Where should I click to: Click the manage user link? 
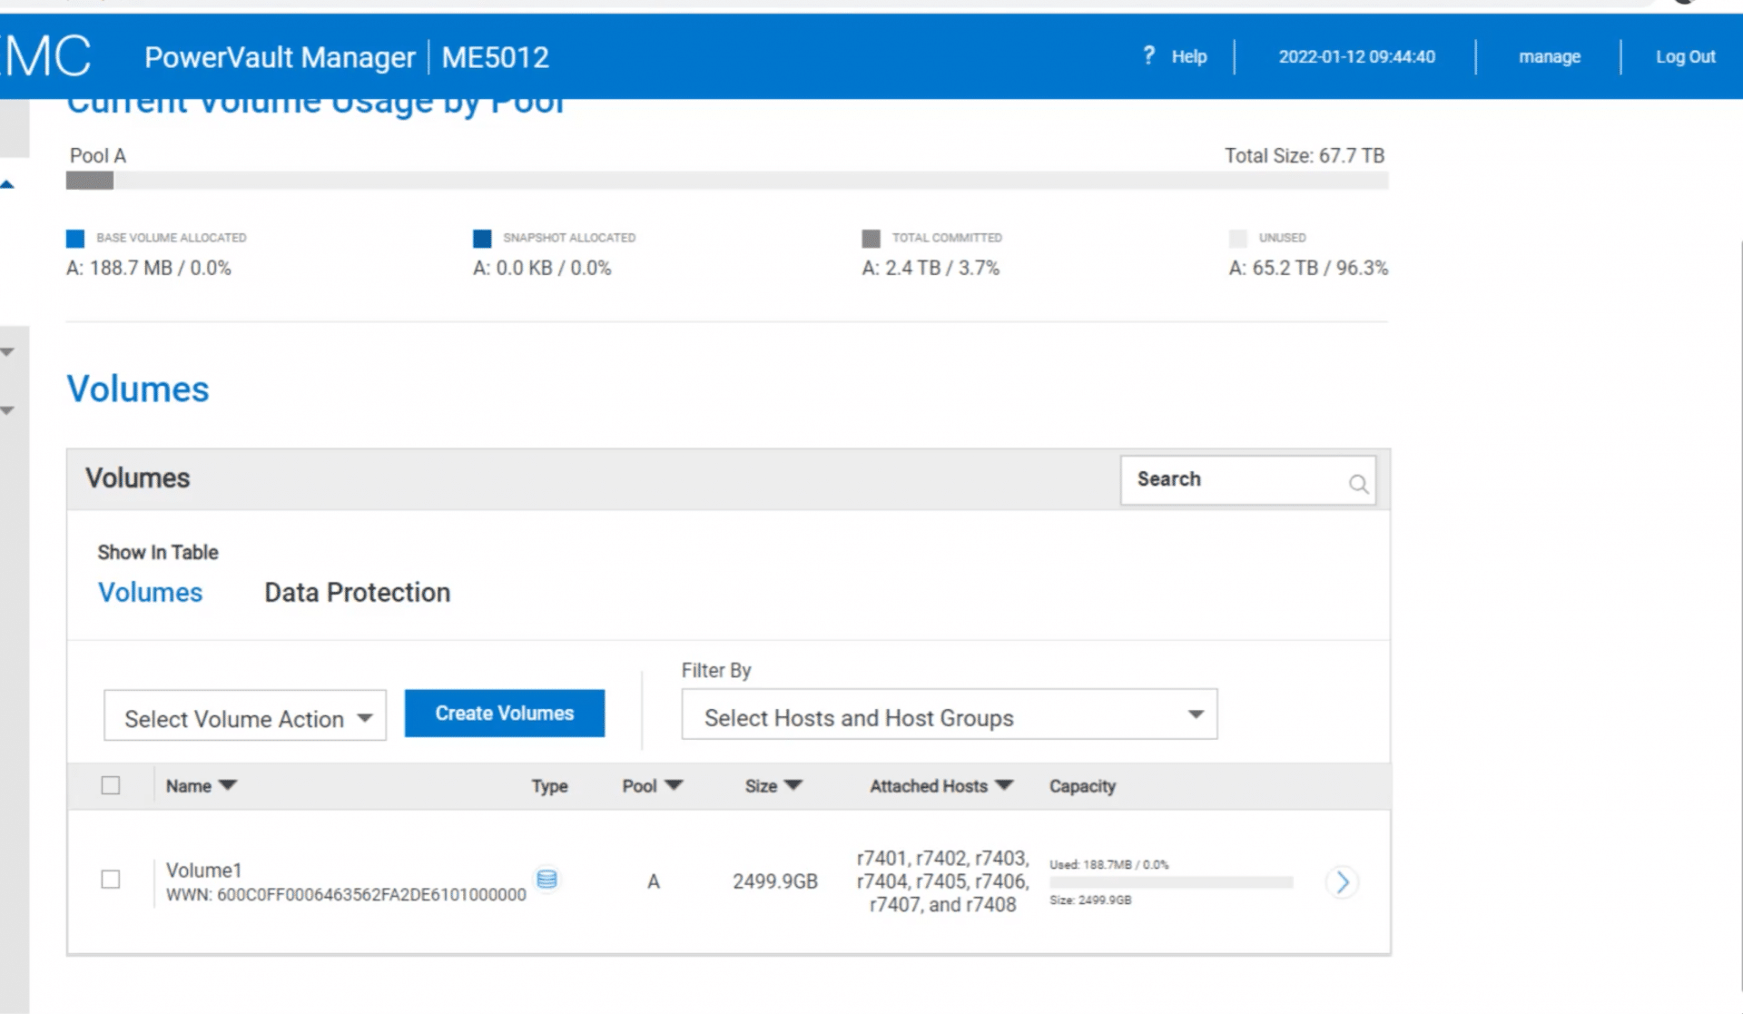pos(1550,56)
